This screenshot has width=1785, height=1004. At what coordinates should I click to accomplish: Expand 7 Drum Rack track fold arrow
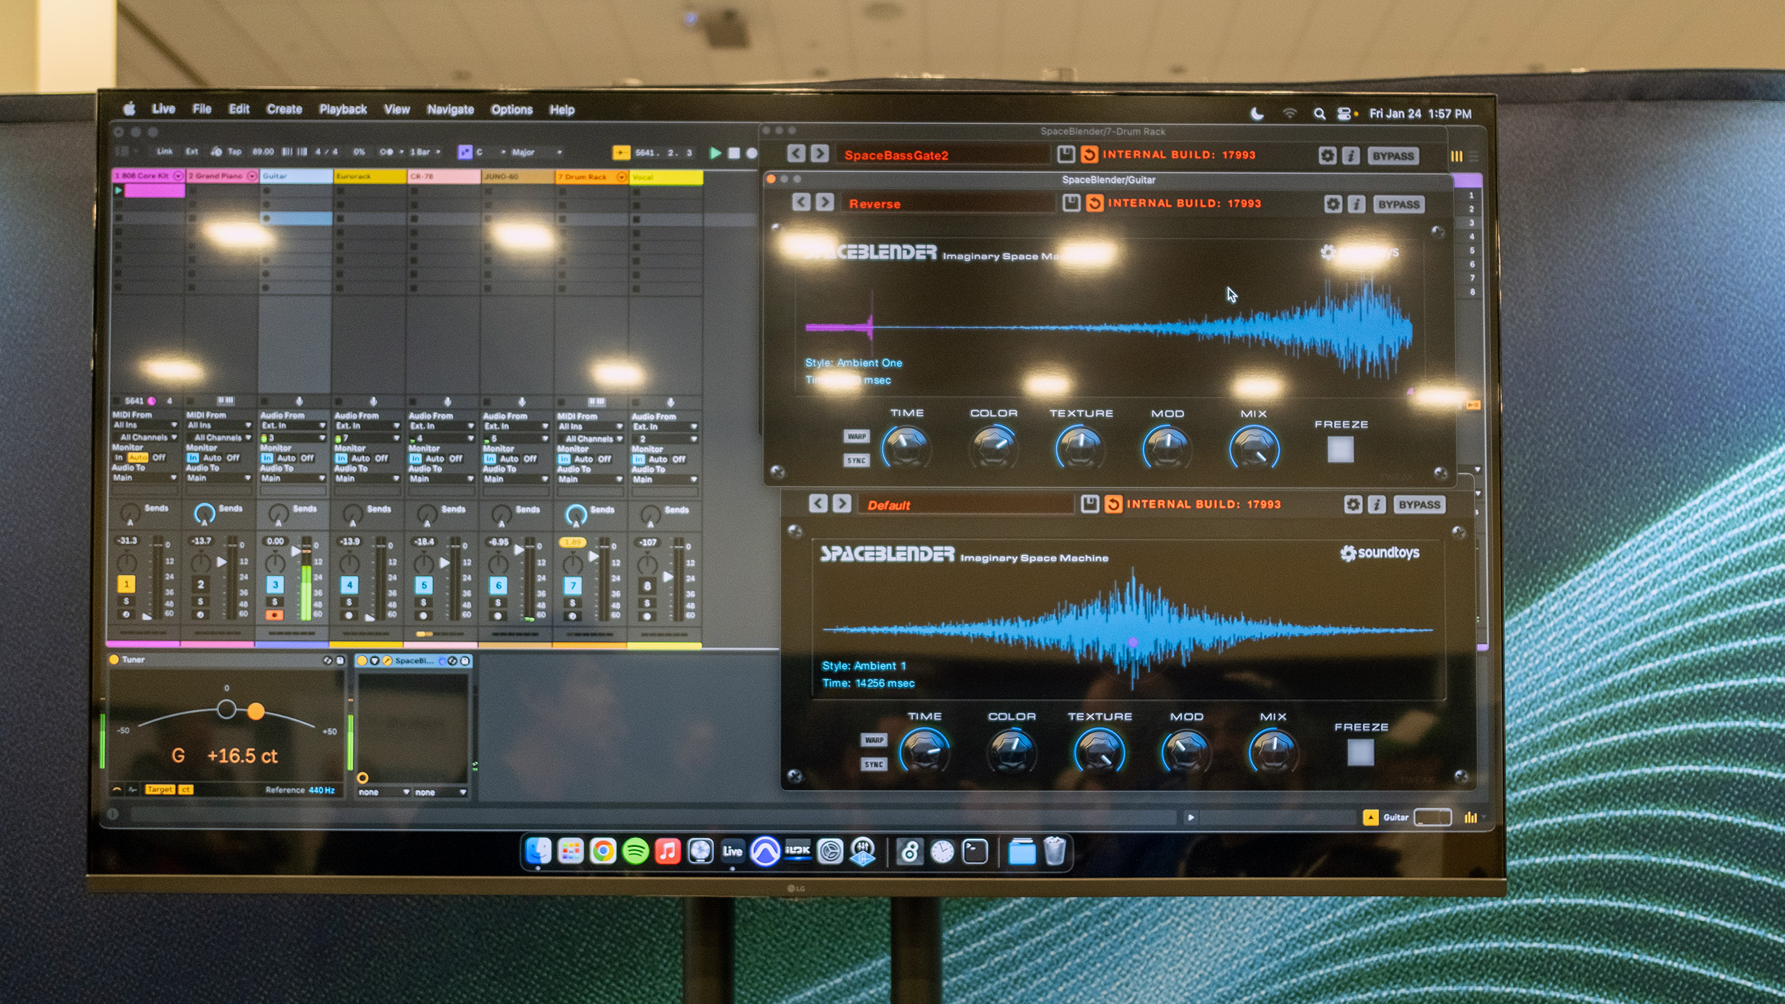coord(621,177)
